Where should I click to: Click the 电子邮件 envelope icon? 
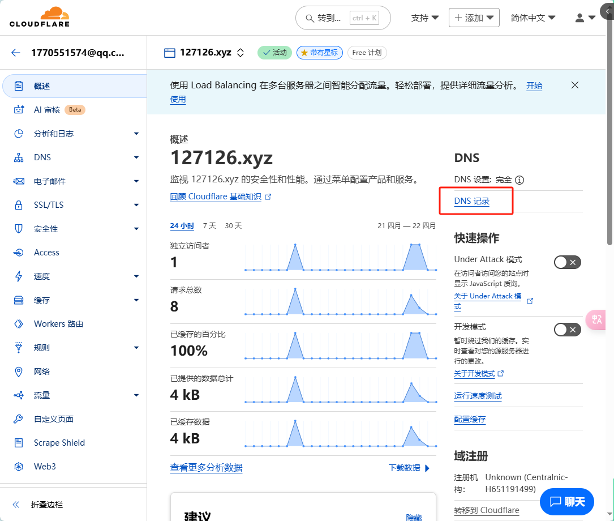tap(19, 181)
